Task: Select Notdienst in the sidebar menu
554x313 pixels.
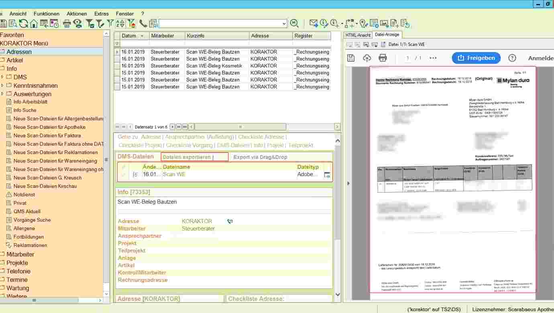Action: click(x=24, y=195)
